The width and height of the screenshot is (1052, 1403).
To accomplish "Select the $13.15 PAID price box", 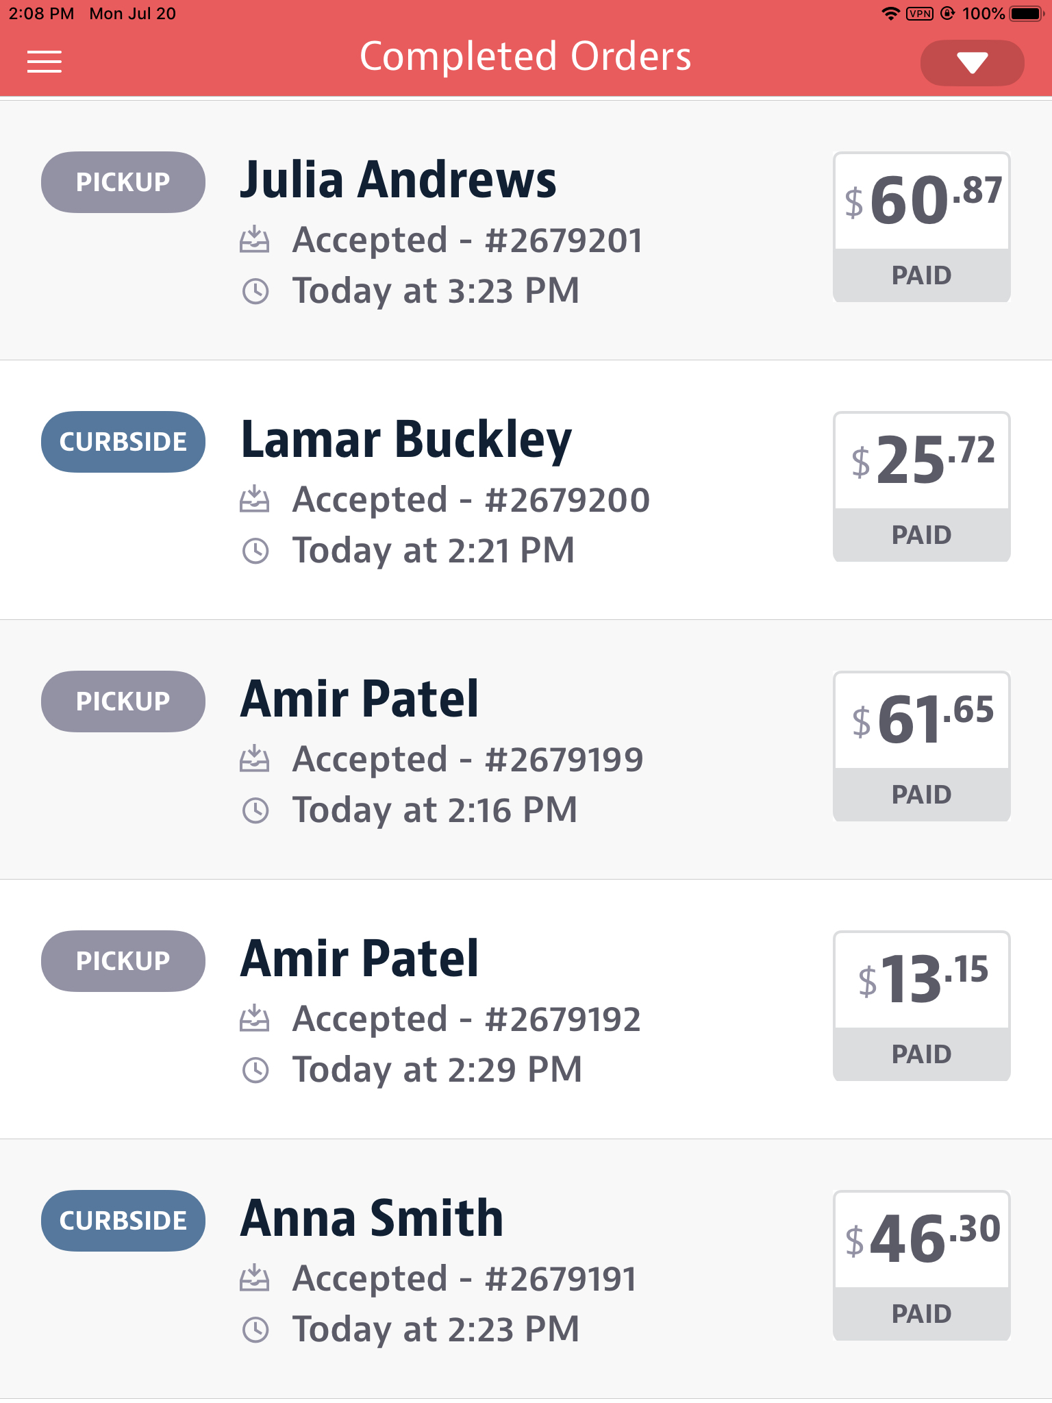I will click(922, 1006).
